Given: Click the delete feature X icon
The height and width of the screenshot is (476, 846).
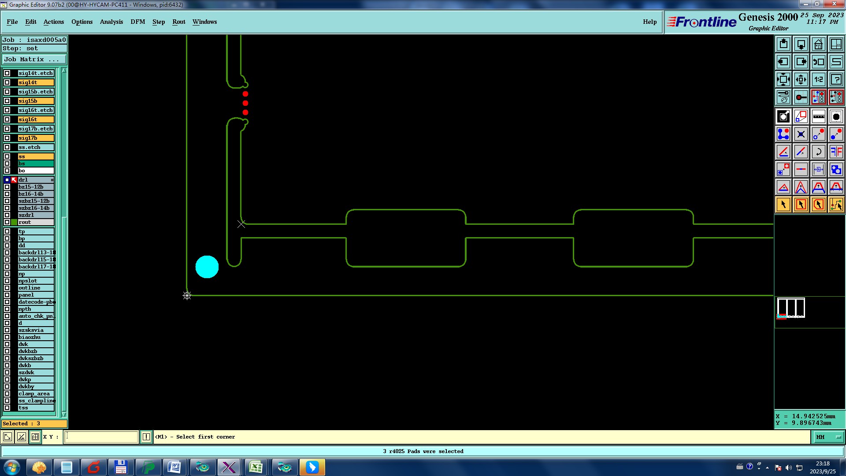Looking at the screenshot, I should click(x=801, y=134).
